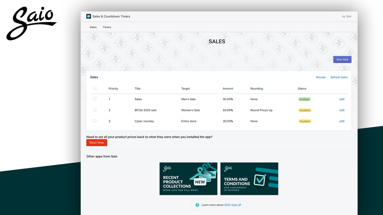The height and width of the screenshot is (215, 383).
Task: Click the Reorder link
Action: (321, 77)
